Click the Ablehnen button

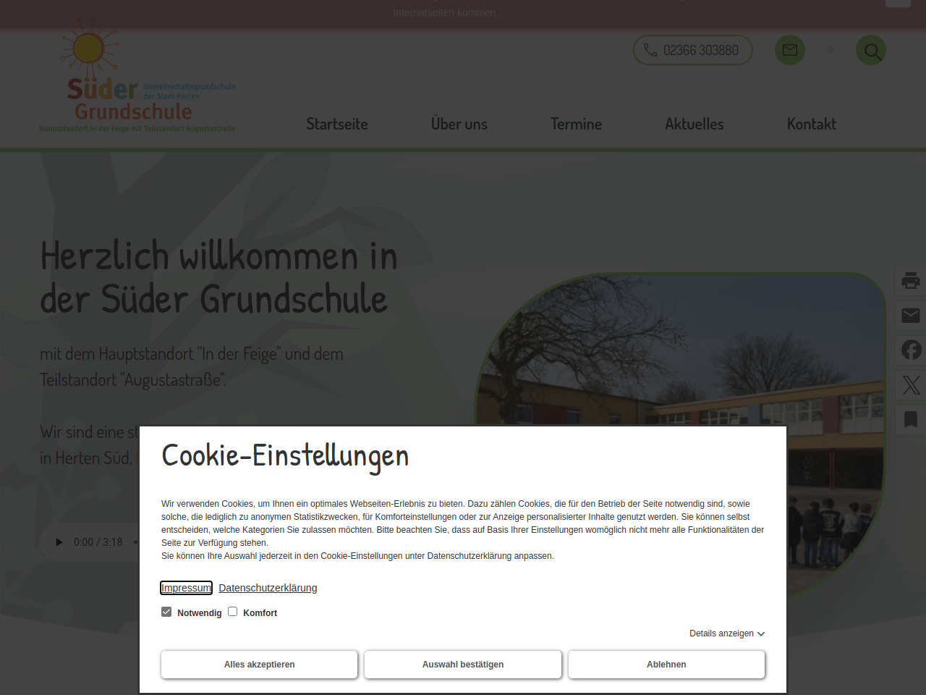tap(666, 665)
